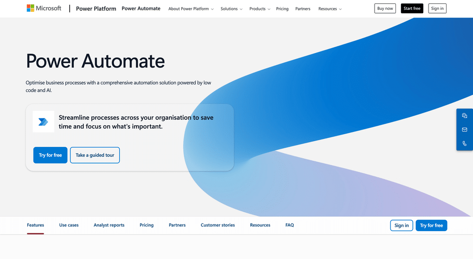The width and height of the screenshot is (473, 259).
Task: Open Partners in top navigation
Action: 303,9
